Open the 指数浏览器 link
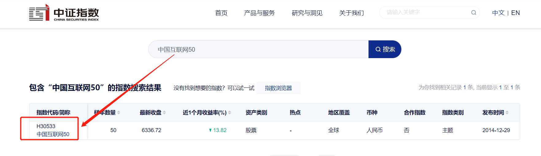The image size is (541, 156). coord(278,88)
